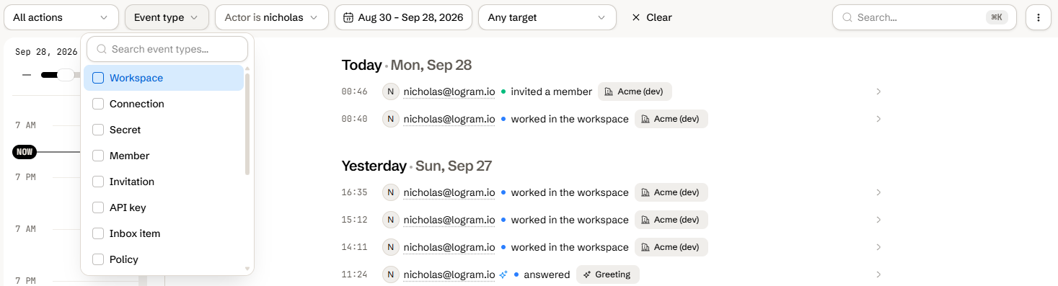
Task: Check the Connection event type
Action: tap(98, 104)
